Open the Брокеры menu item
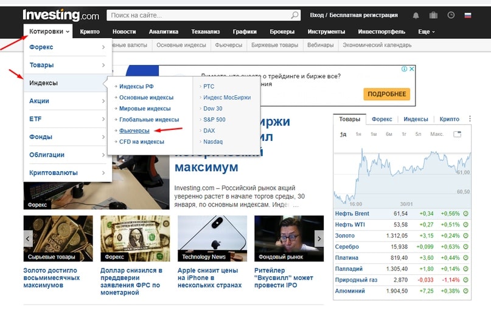 [x=282, y=32]
